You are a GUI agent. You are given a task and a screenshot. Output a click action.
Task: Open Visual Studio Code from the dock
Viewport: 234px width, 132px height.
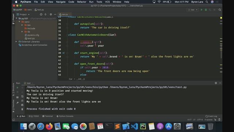(135, 126)
